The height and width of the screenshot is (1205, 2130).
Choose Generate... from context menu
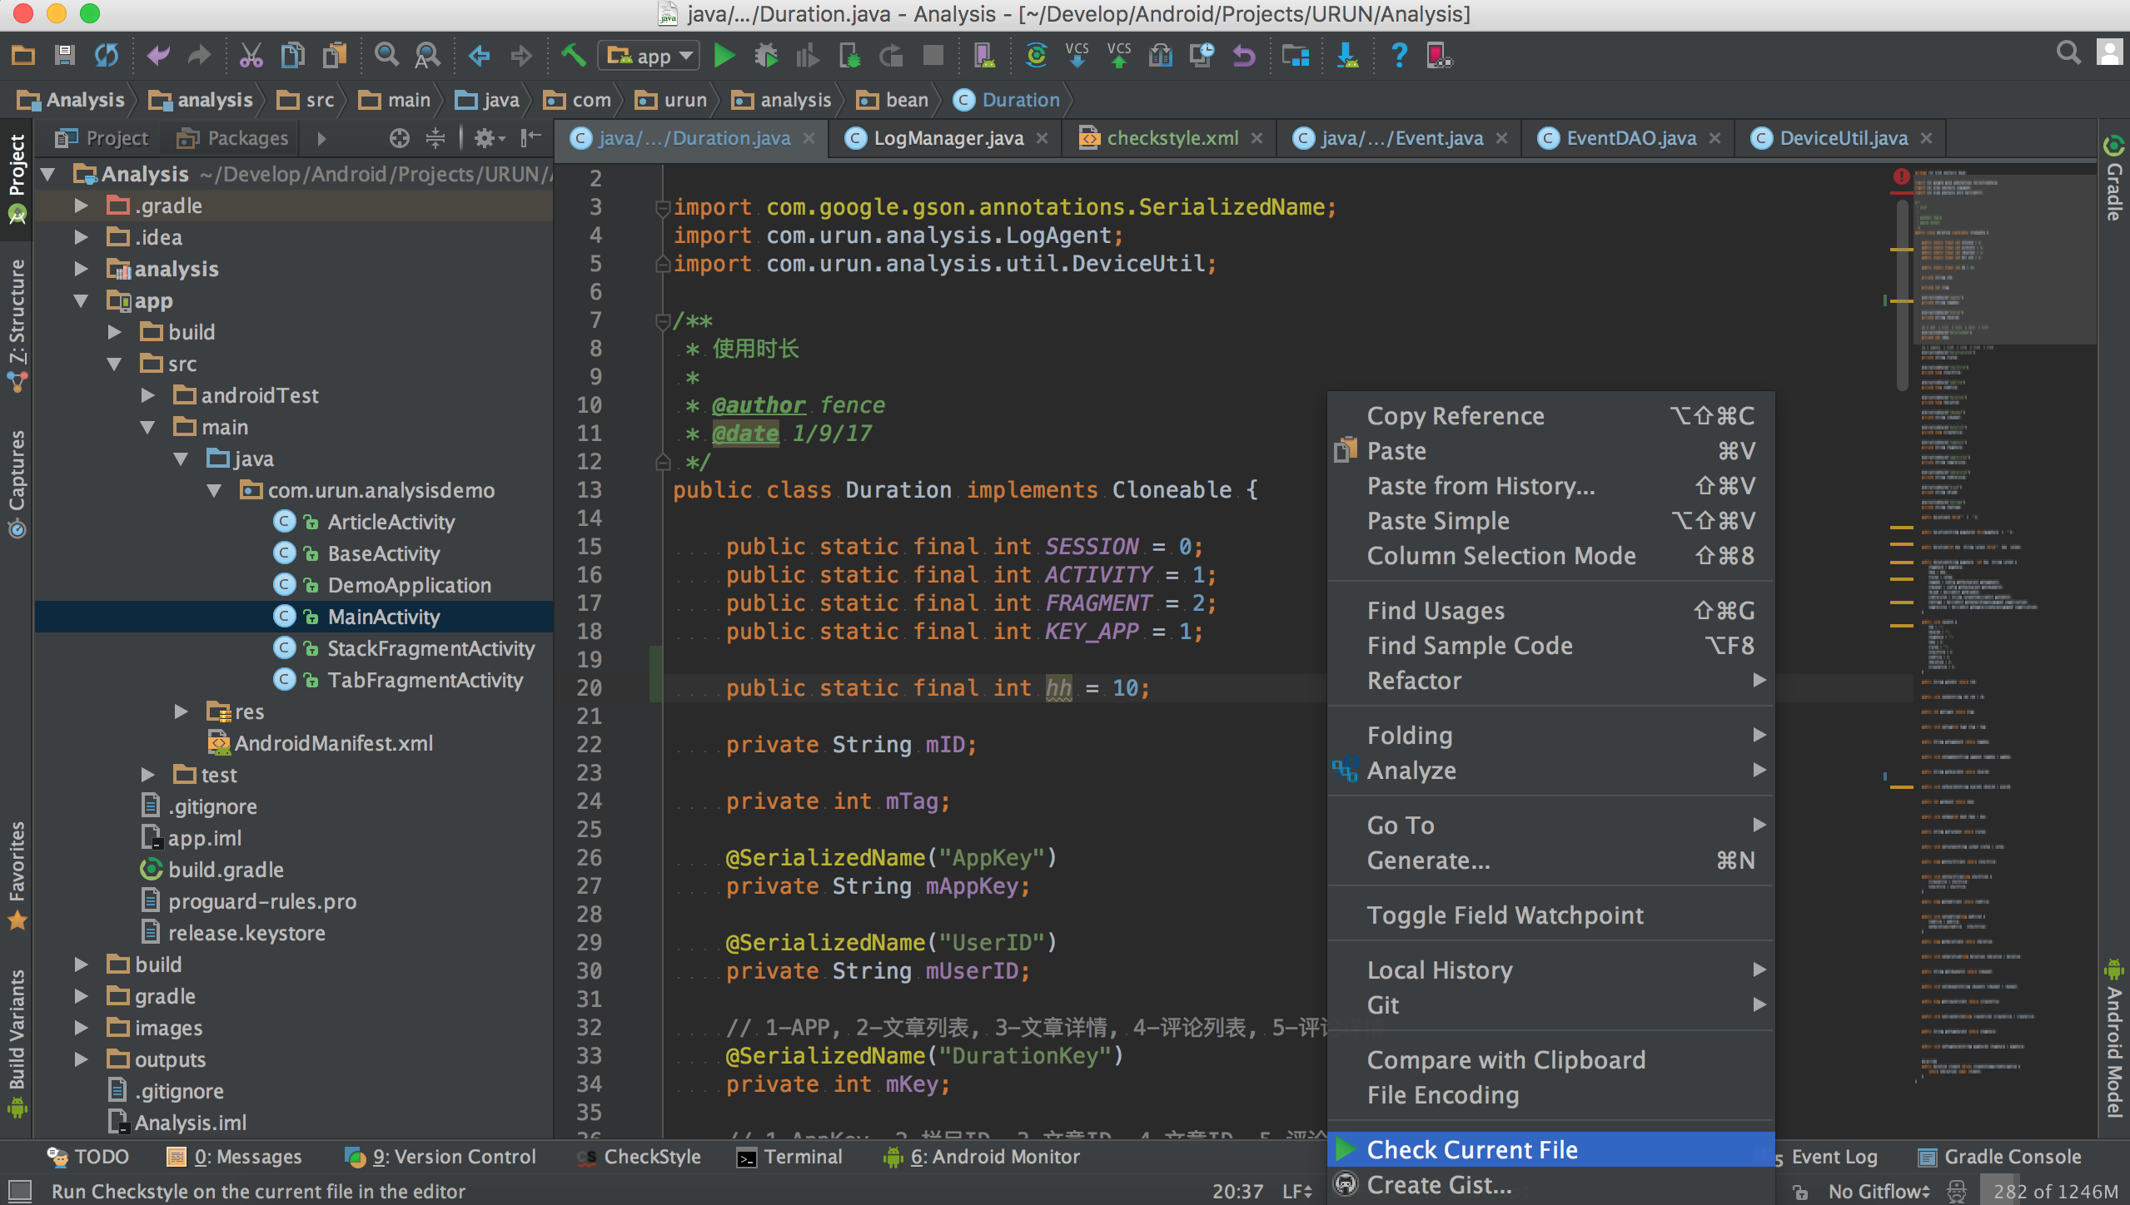[1550, 860]
